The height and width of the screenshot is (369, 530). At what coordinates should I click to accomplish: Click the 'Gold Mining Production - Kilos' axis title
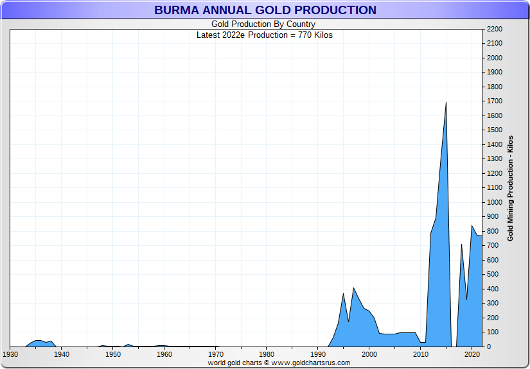(510, 188)
